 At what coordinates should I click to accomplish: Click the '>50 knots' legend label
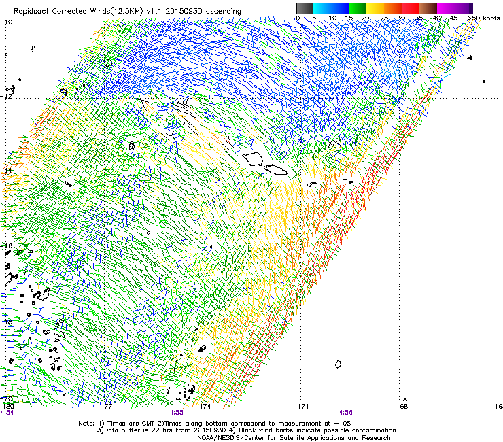coord(483,18)
